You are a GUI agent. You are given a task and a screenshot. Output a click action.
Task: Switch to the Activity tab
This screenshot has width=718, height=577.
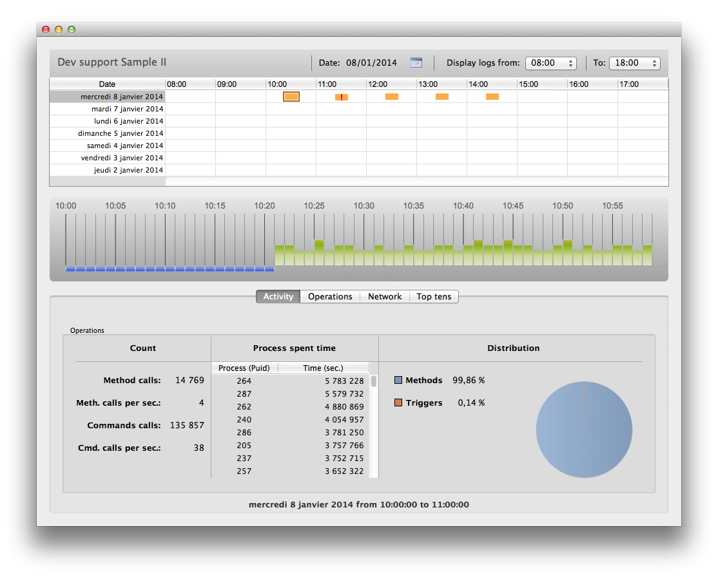point(278,296)
